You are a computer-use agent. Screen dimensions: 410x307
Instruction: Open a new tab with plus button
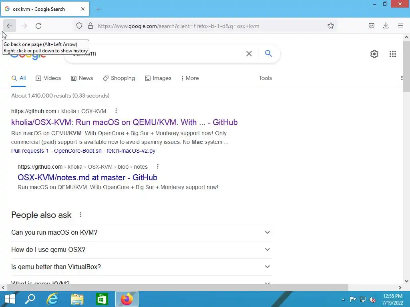coord(98,9)
